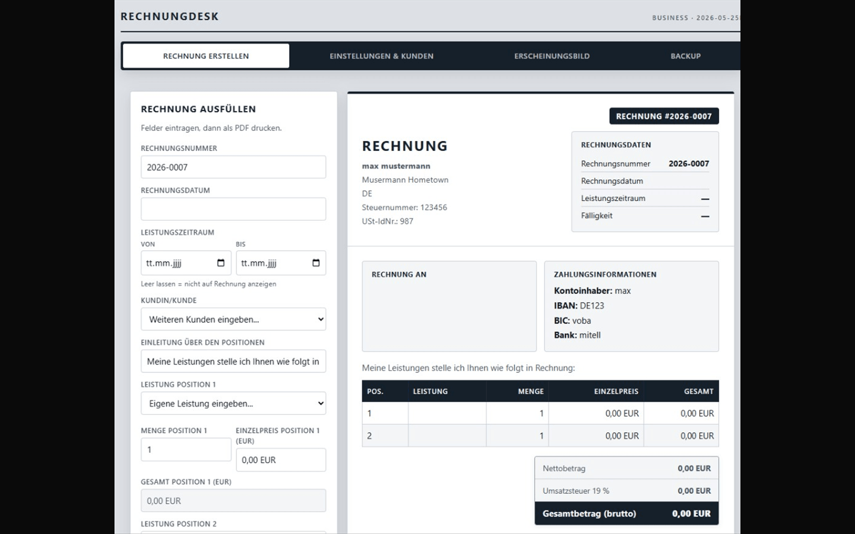Open Einstellungen & Kunden tab
The image size is (855, 534).
381,56
